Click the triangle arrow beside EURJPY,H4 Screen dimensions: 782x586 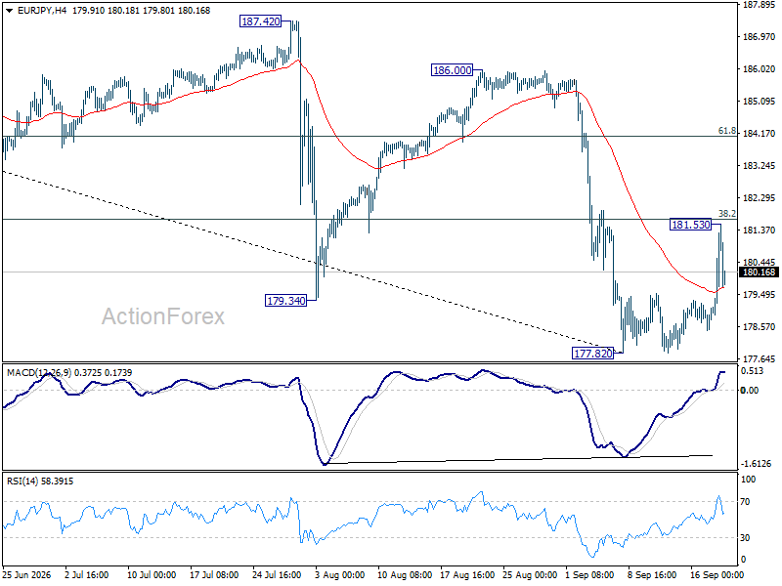9,11
